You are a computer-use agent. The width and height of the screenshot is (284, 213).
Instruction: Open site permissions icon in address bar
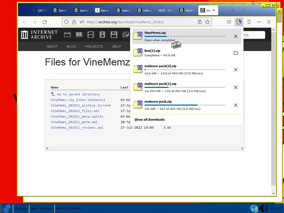[x=82, y=22]
